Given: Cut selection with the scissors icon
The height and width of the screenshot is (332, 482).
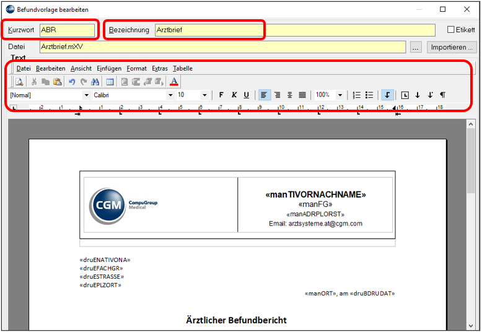Looking at the screenshot, I should [x=34, y=82].
